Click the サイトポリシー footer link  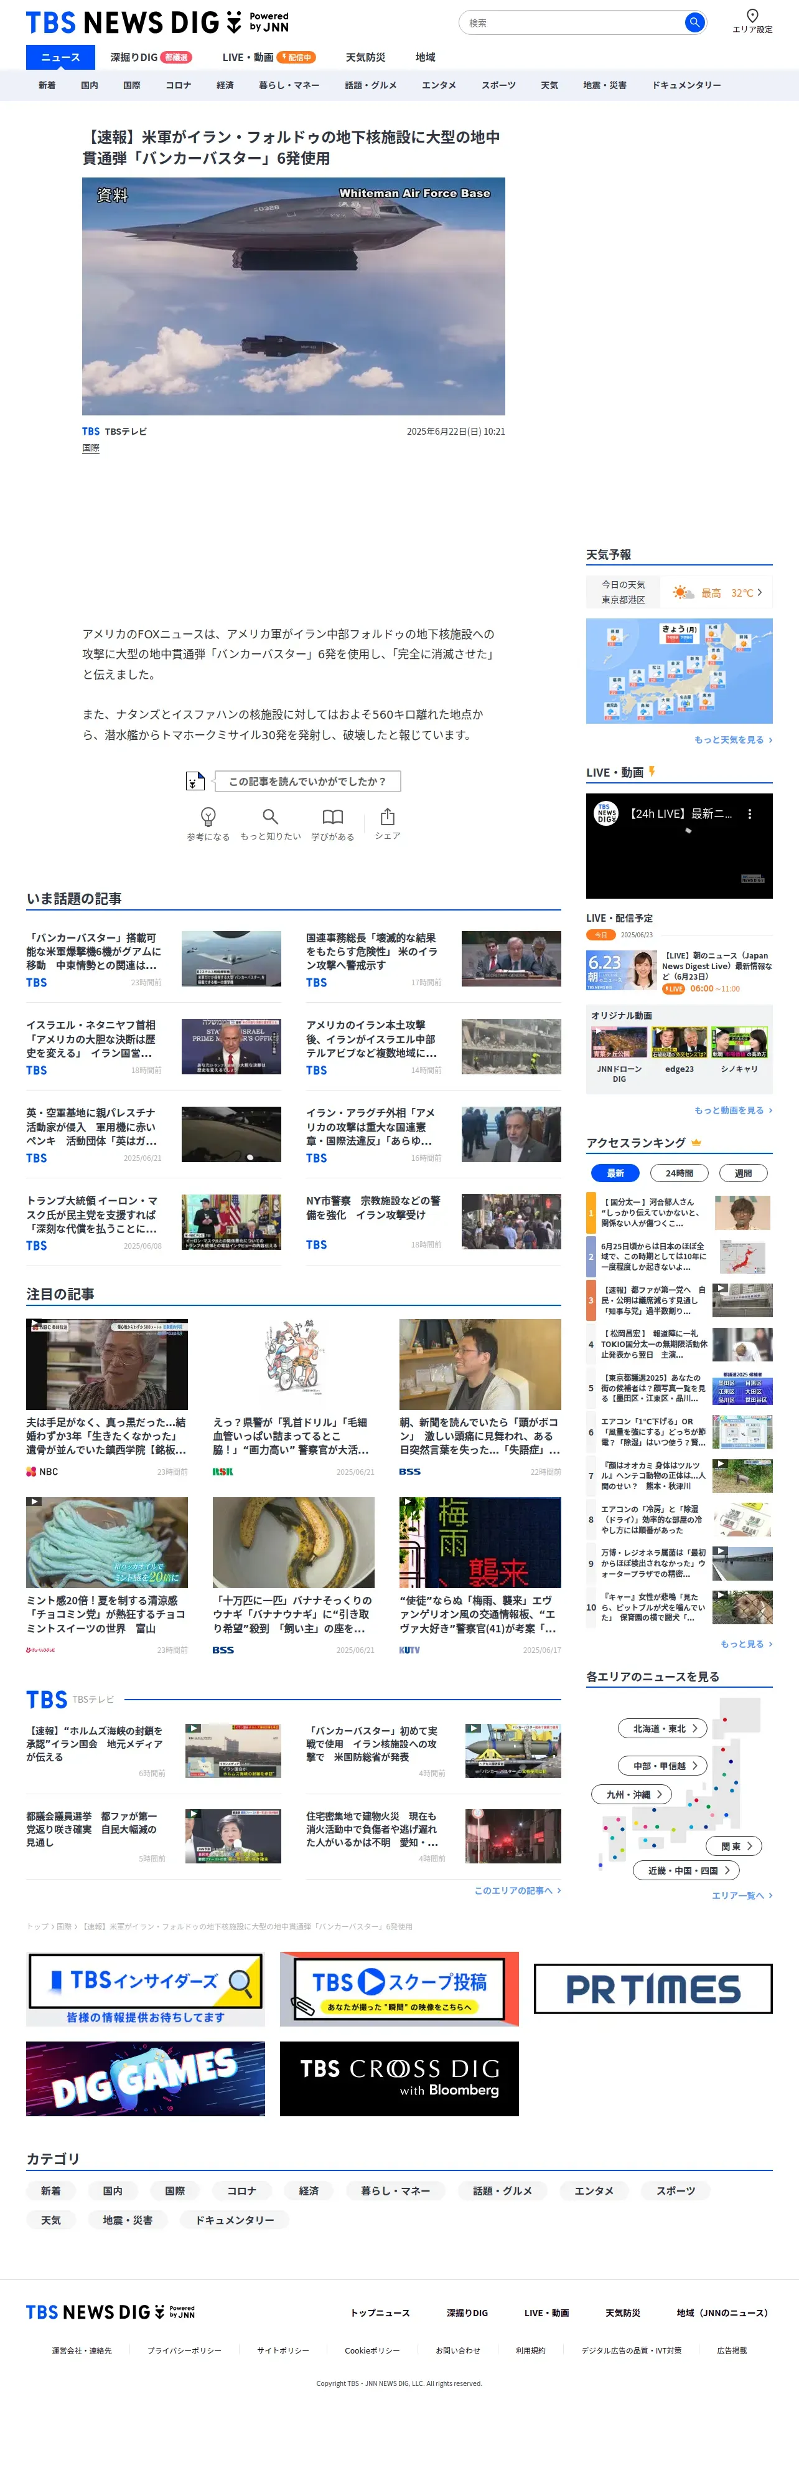(283, 2350)
